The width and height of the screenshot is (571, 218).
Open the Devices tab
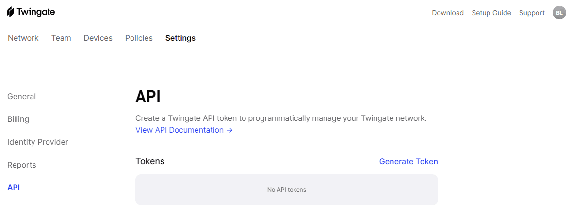tap(98, 38)
